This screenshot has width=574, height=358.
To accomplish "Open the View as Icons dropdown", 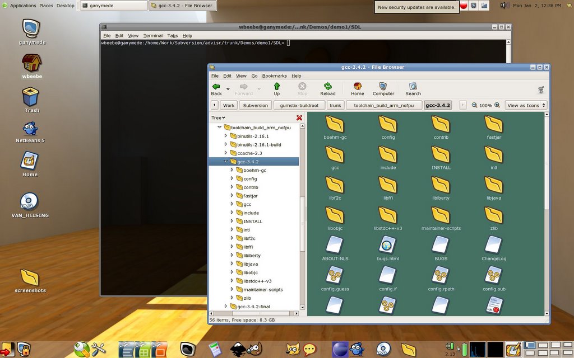I will 526,105.
